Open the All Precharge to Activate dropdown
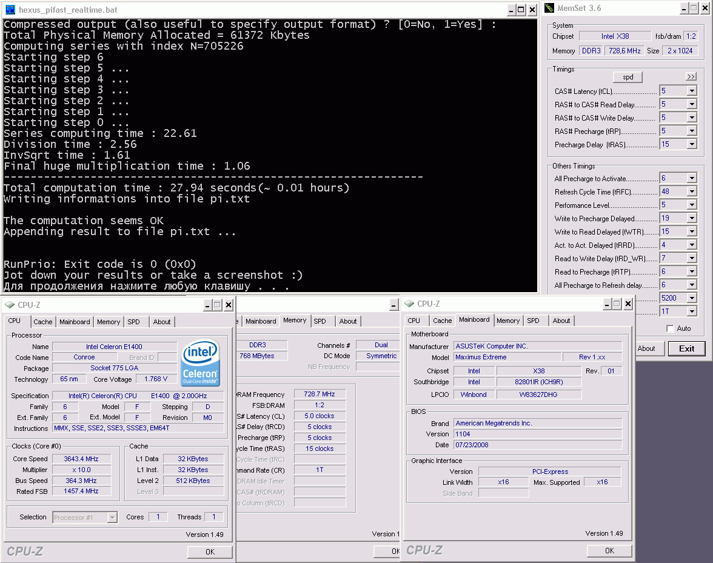 click(692, 178)
